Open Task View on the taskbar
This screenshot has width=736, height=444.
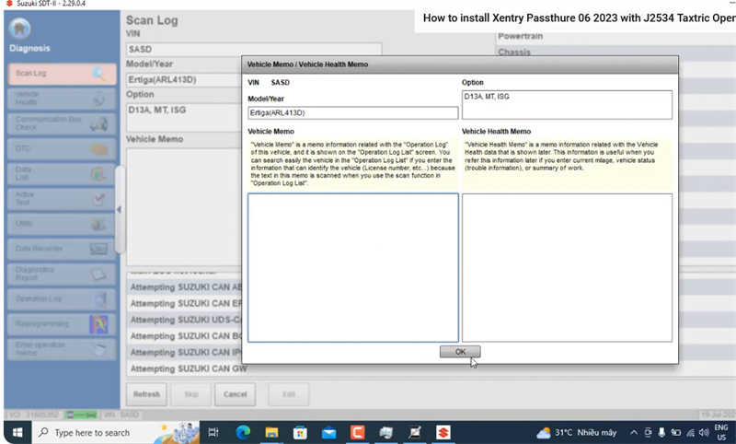213,432
